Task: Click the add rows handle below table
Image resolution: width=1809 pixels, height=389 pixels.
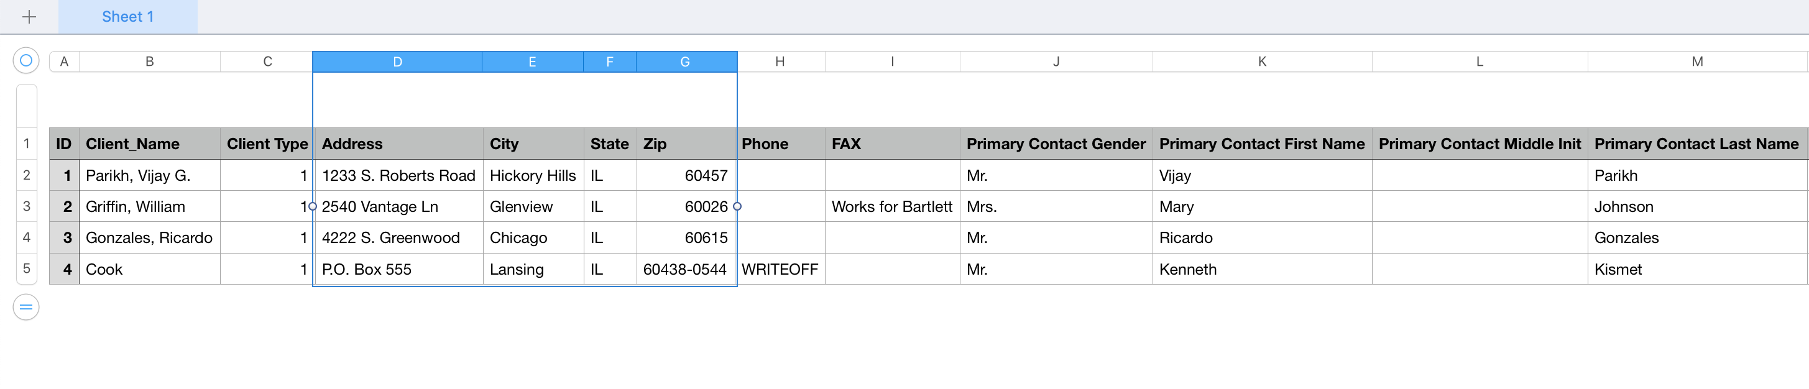Action: [26, 307]
